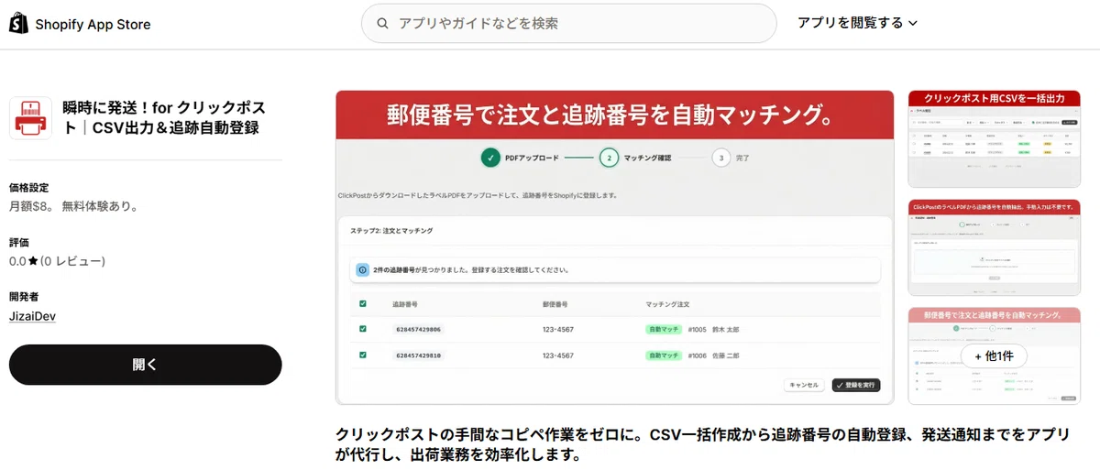This screenshot has height=470, width=1100.
Task: Click the 自動マッチ badge for #1006
Action: click(x=664, y=355)
